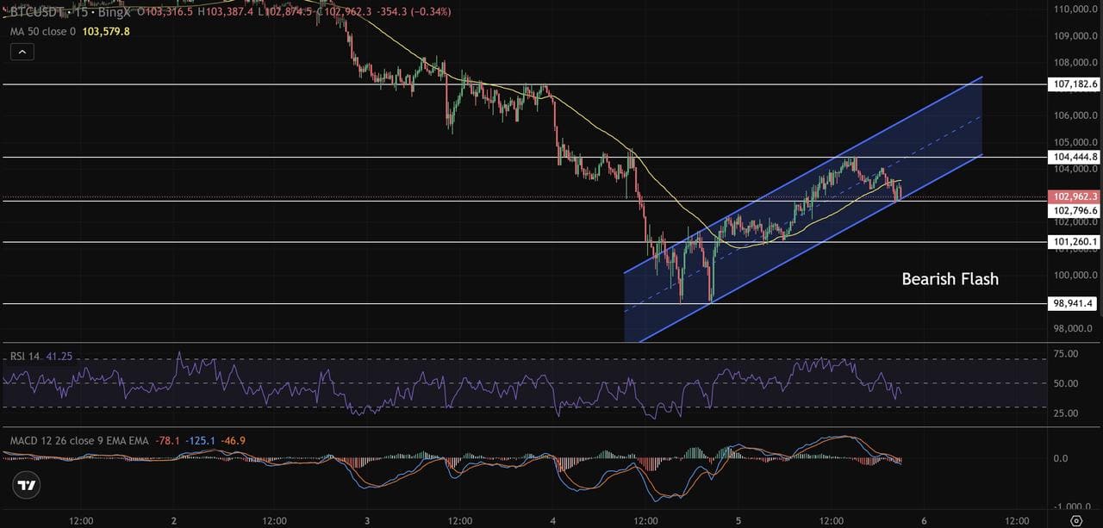Click the TradingView logo icon
Viewport: 1103px width, 528px height.
tap(28, 486)
